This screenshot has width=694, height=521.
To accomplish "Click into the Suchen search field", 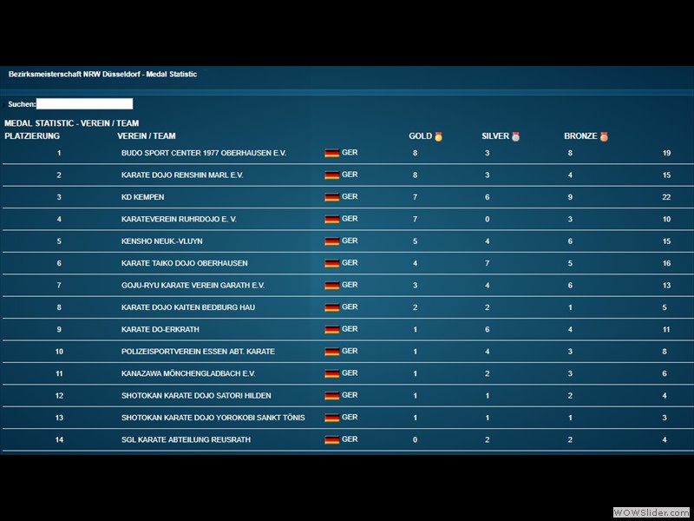I will [84, 104].
